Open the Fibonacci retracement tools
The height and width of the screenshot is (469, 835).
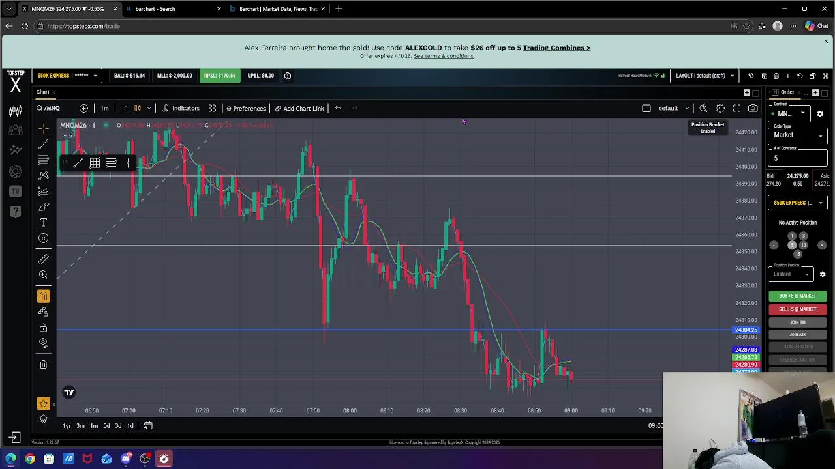[43, 160]
